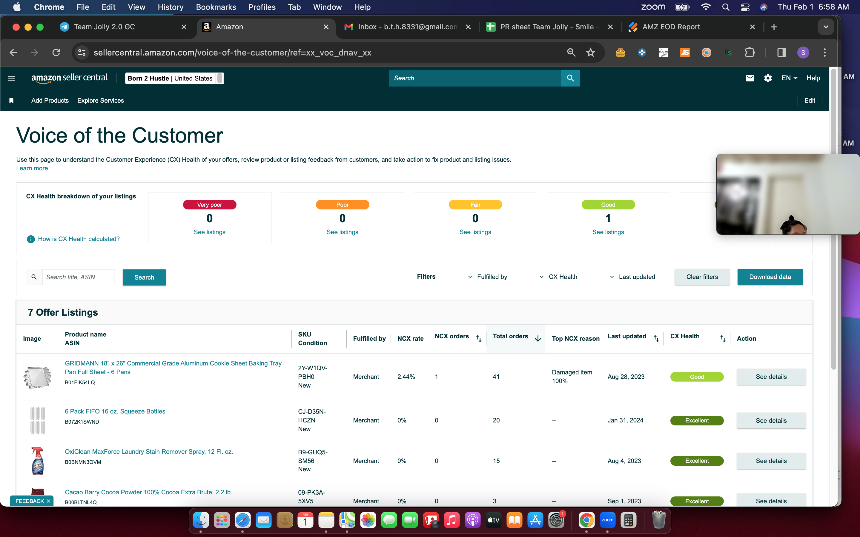This screenshot has width=860, height=537.
Task: Click the Seller Central top search box
Action: pyautogui.click(x=475, y=78)
